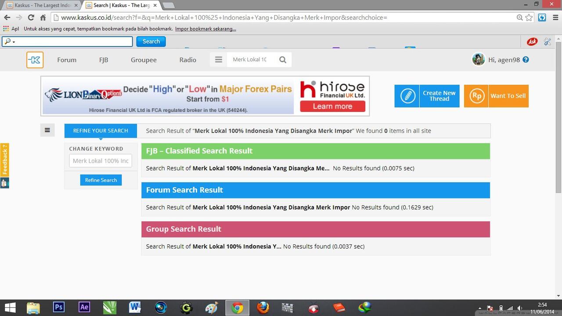Viewport: 562px width, 316px height.
Task: Click the Refine Search button
Action: point(101,180)
